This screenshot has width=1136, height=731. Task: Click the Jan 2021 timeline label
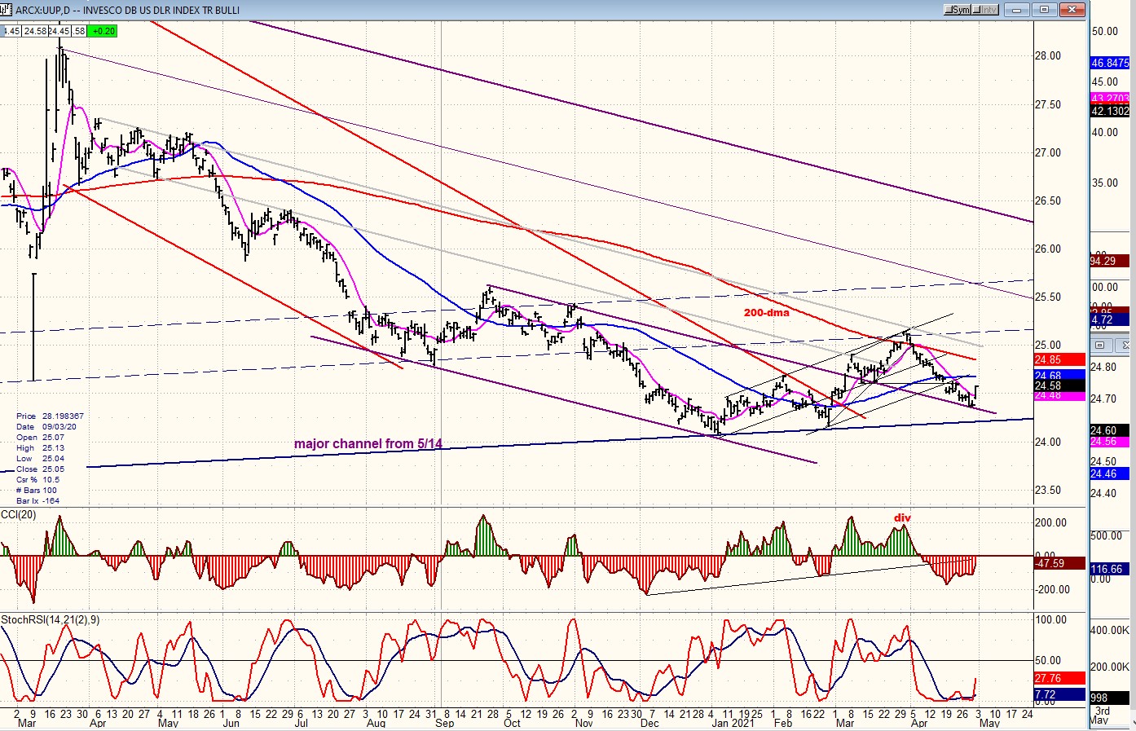coord(733,722)
